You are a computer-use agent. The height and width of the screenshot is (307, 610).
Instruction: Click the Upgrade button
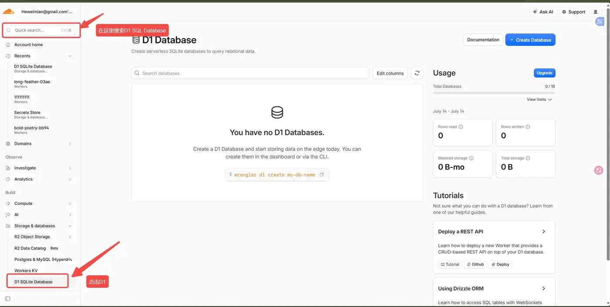(x=545, y=73)
